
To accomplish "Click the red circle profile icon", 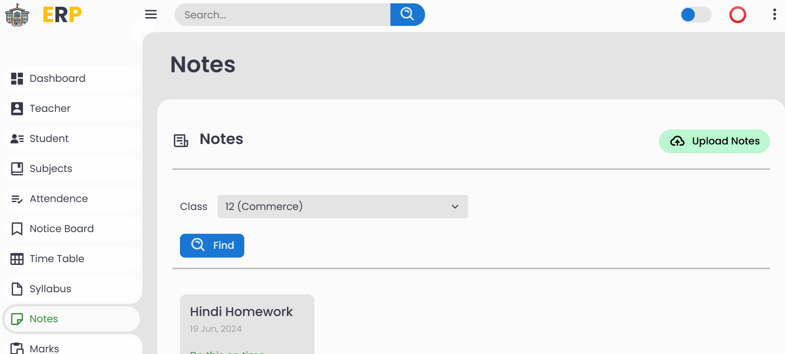I will click(x=737, y=15).
